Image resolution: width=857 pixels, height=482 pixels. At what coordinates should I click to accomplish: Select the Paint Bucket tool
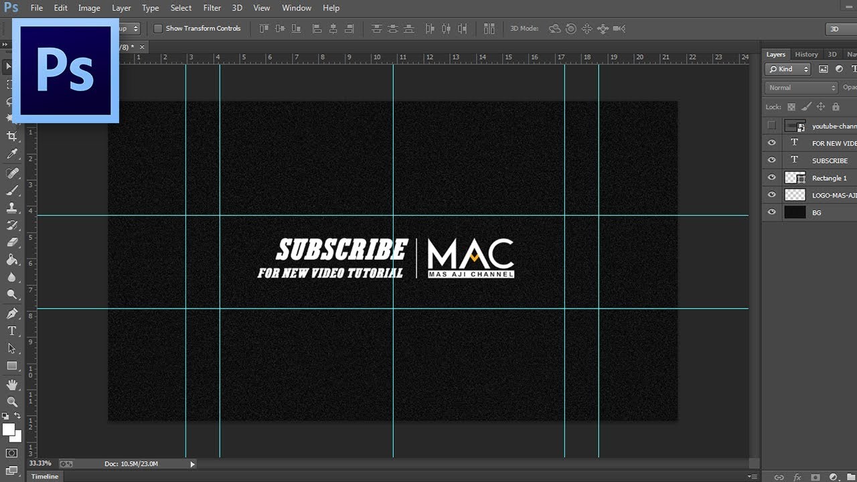coord(11,260)
